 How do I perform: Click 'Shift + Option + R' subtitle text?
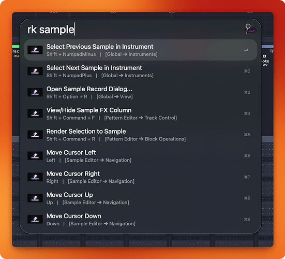pos(67,97)
